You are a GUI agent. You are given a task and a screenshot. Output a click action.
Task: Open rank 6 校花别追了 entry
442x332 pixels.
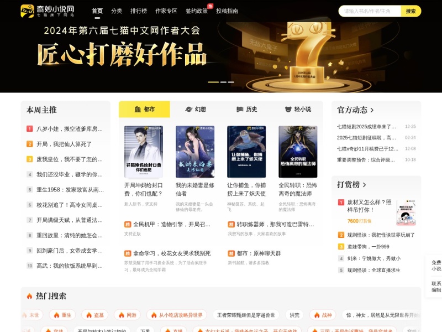[x=70, y=205]
